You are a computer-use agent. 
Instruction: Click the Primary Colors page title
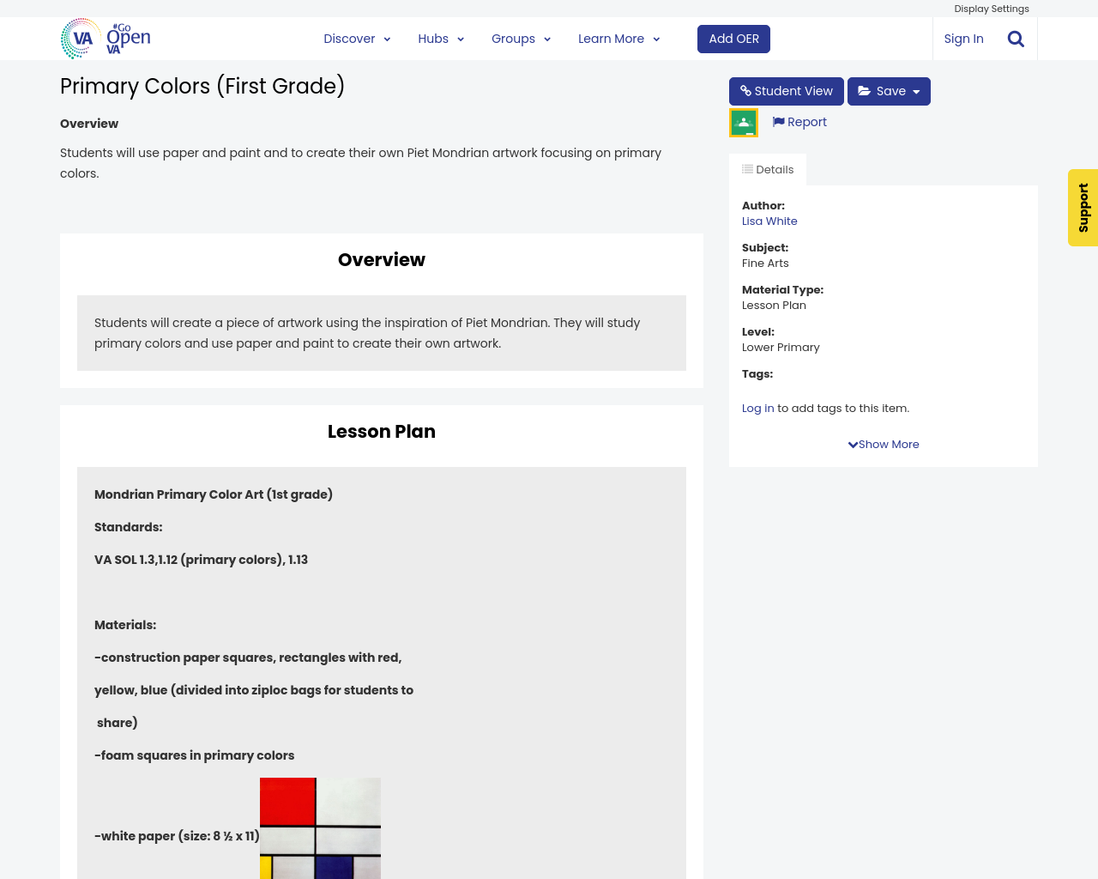coord(202,87)
